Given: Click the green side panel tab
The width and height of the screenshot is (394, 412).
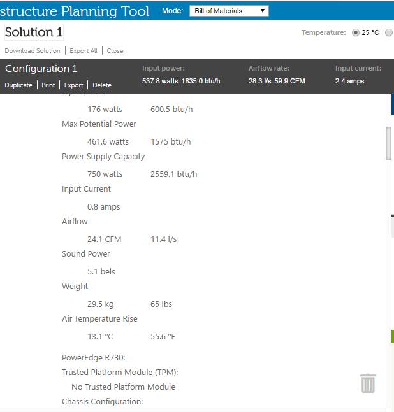Looking at the screenshot, I should click(393, 336).
